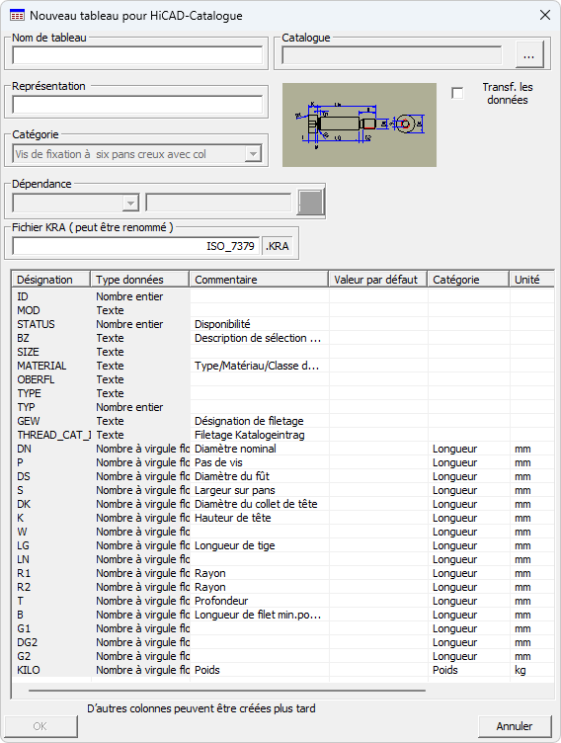Screen dimensions: 561x743
Task: Click the gray Dépendance square button
Action: point(310,203)
